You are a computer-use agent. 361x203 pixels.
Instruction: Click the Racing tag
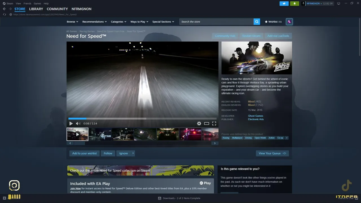[x=226, y=138]
